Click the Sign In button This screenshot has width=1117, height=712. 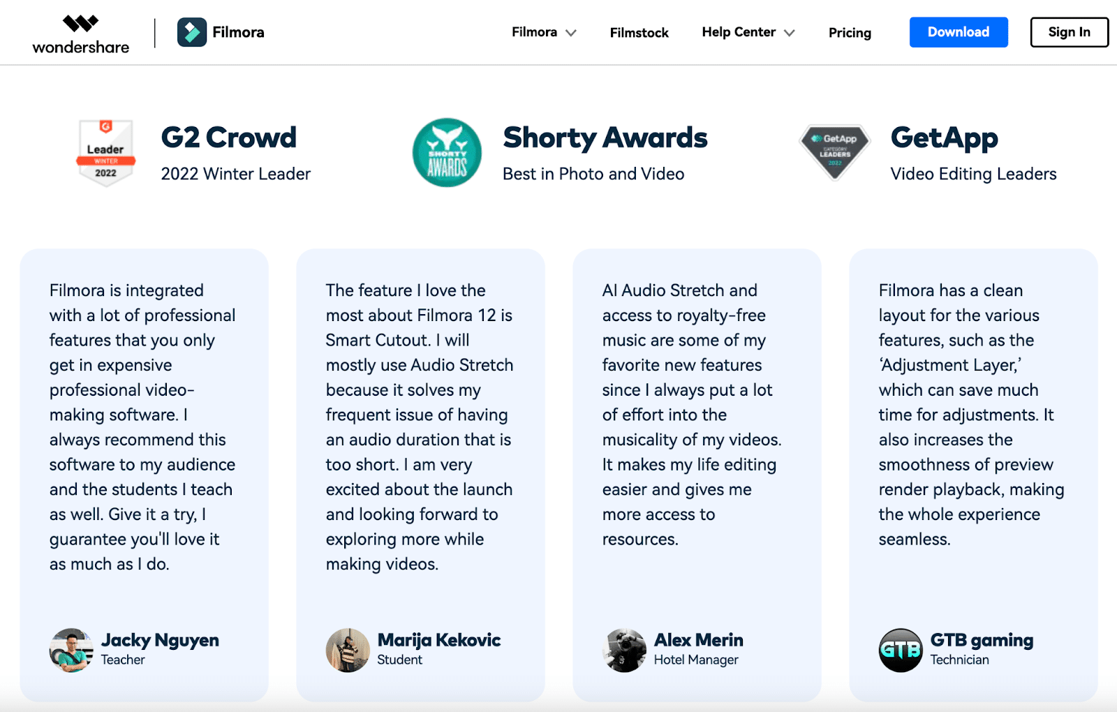1069,32
